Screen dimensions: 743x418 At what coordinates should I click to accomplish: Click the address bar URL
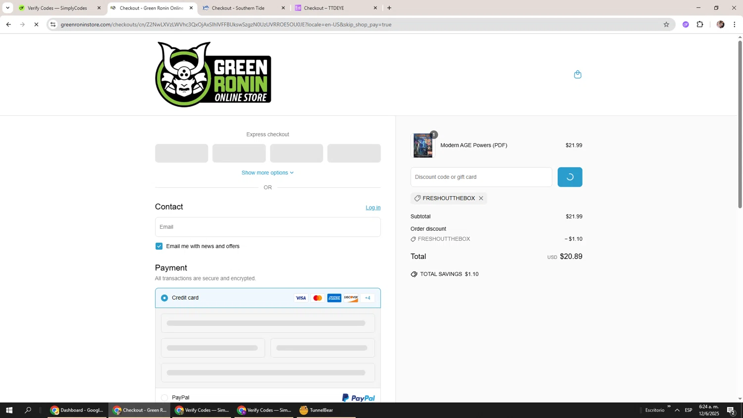pyautogui.click(x=226, y=24)
